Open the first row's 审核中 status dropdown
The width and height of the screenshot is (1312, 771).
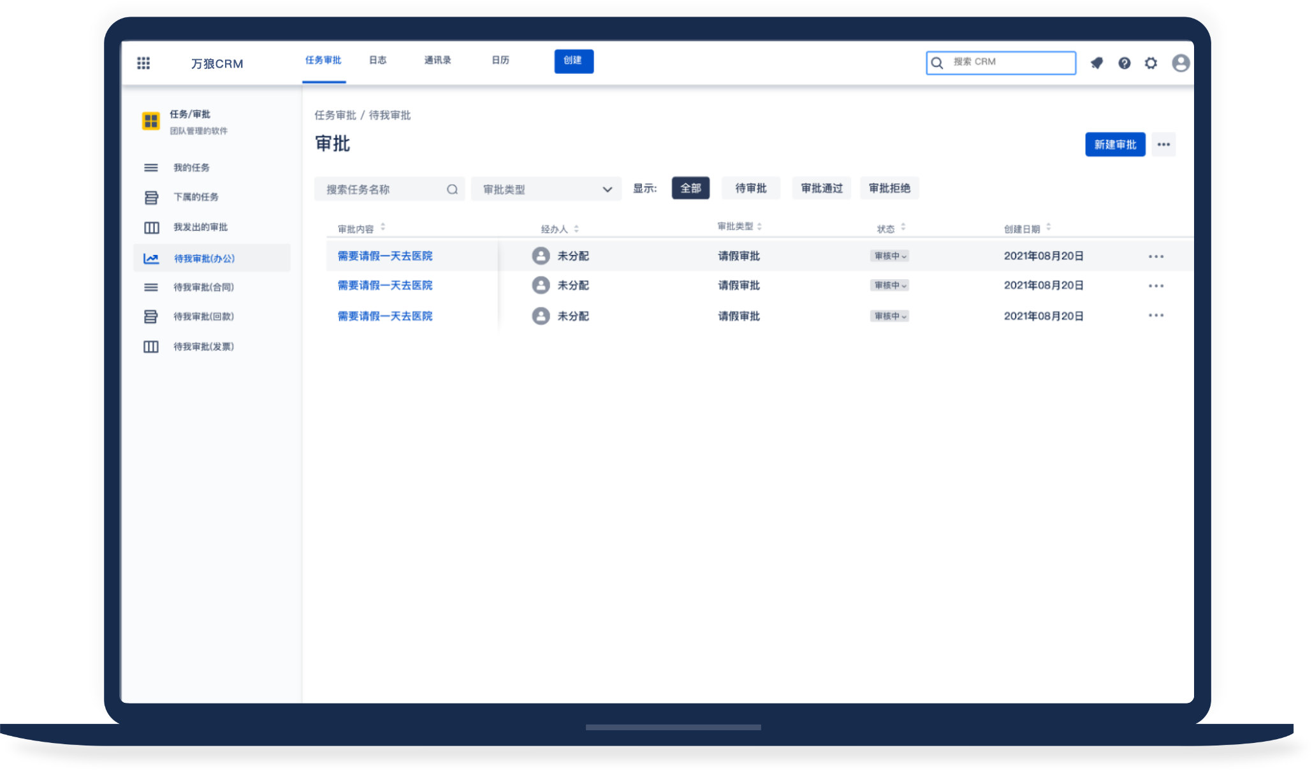pos(889,256)
